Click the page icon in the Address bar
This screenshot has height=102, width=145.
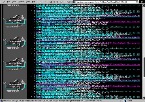point(75,2)
